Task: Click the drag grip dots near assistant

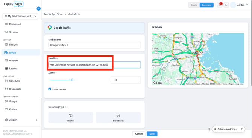Action: 209,130
